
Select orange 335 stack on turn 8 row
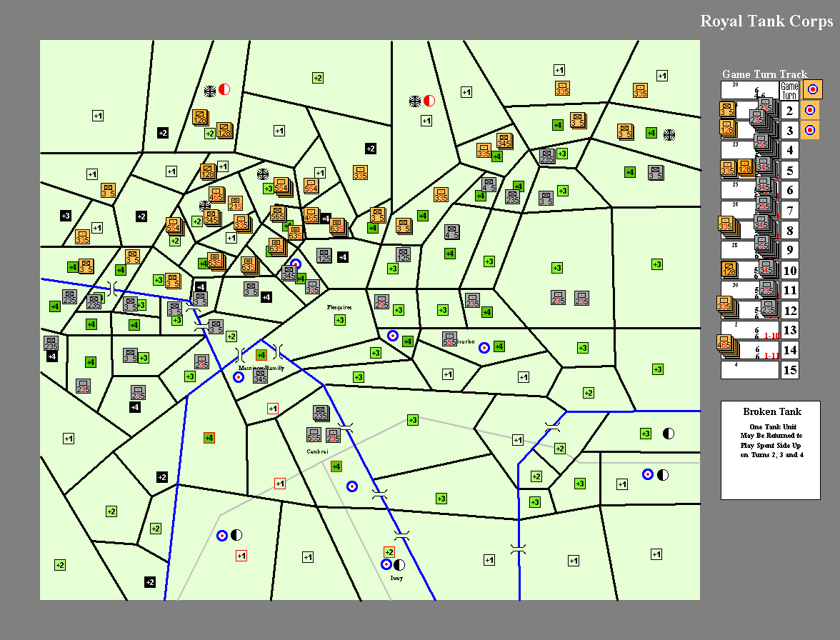727,225
